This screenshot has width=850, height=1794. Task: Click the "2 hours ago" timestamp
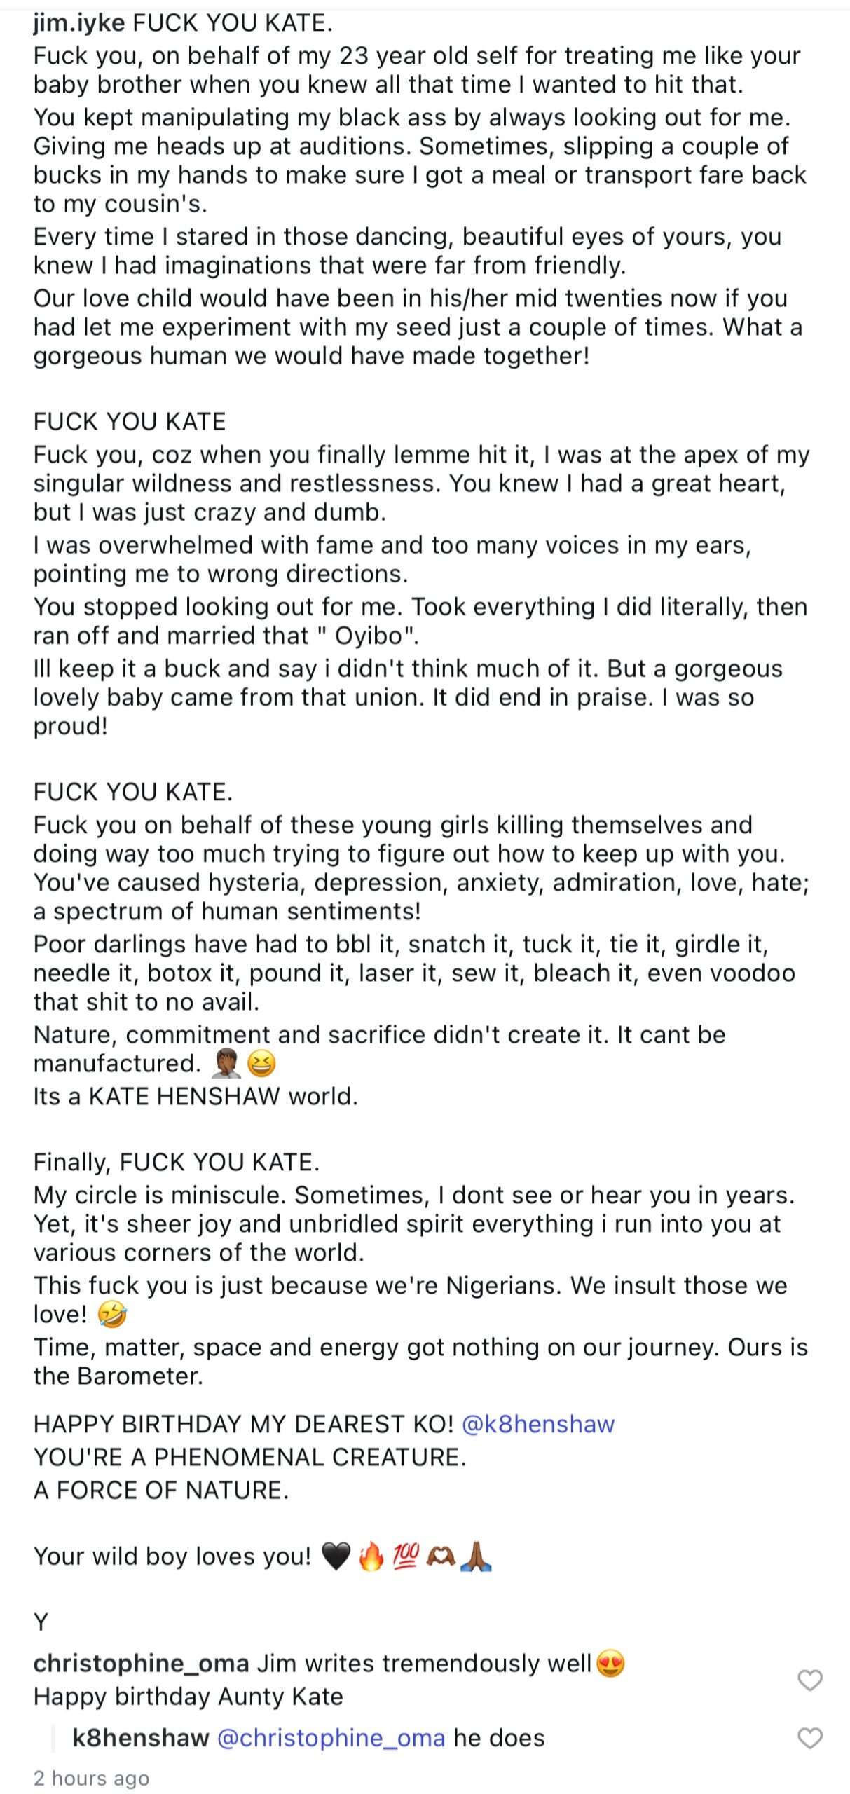coord(91,1778)
